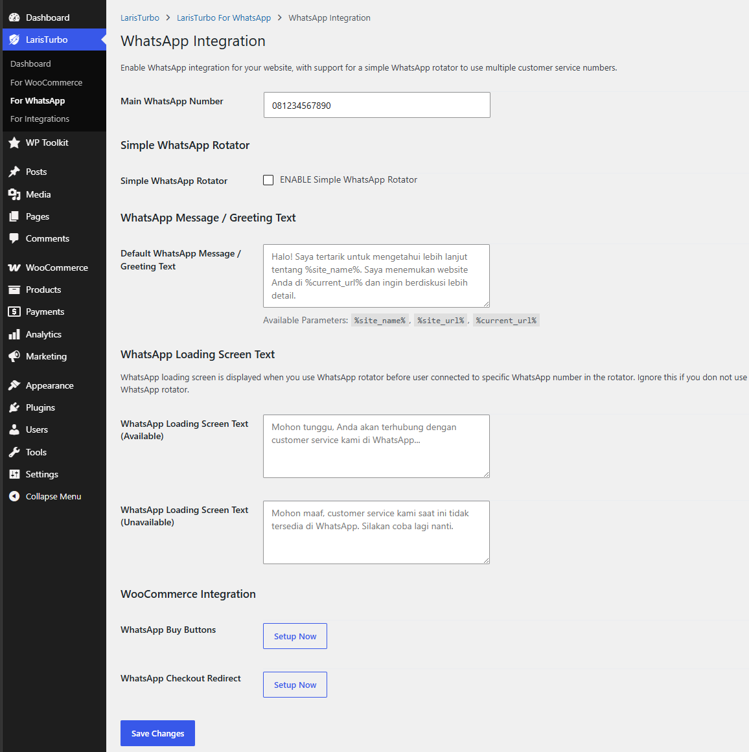Focus Loading Screen Text (Unavailable) textarea
Screen dimensions: 749x752
click(x=376, y=532)
